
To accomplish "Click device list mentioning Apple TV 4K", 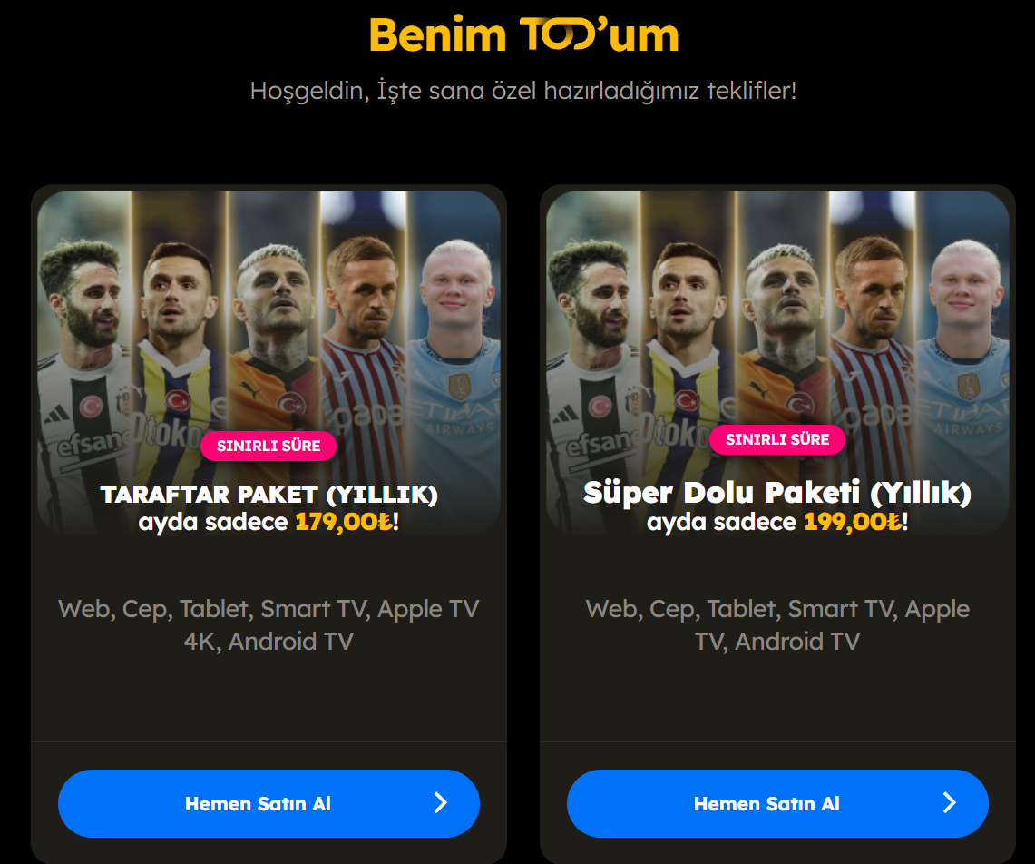I will point(269,625).
